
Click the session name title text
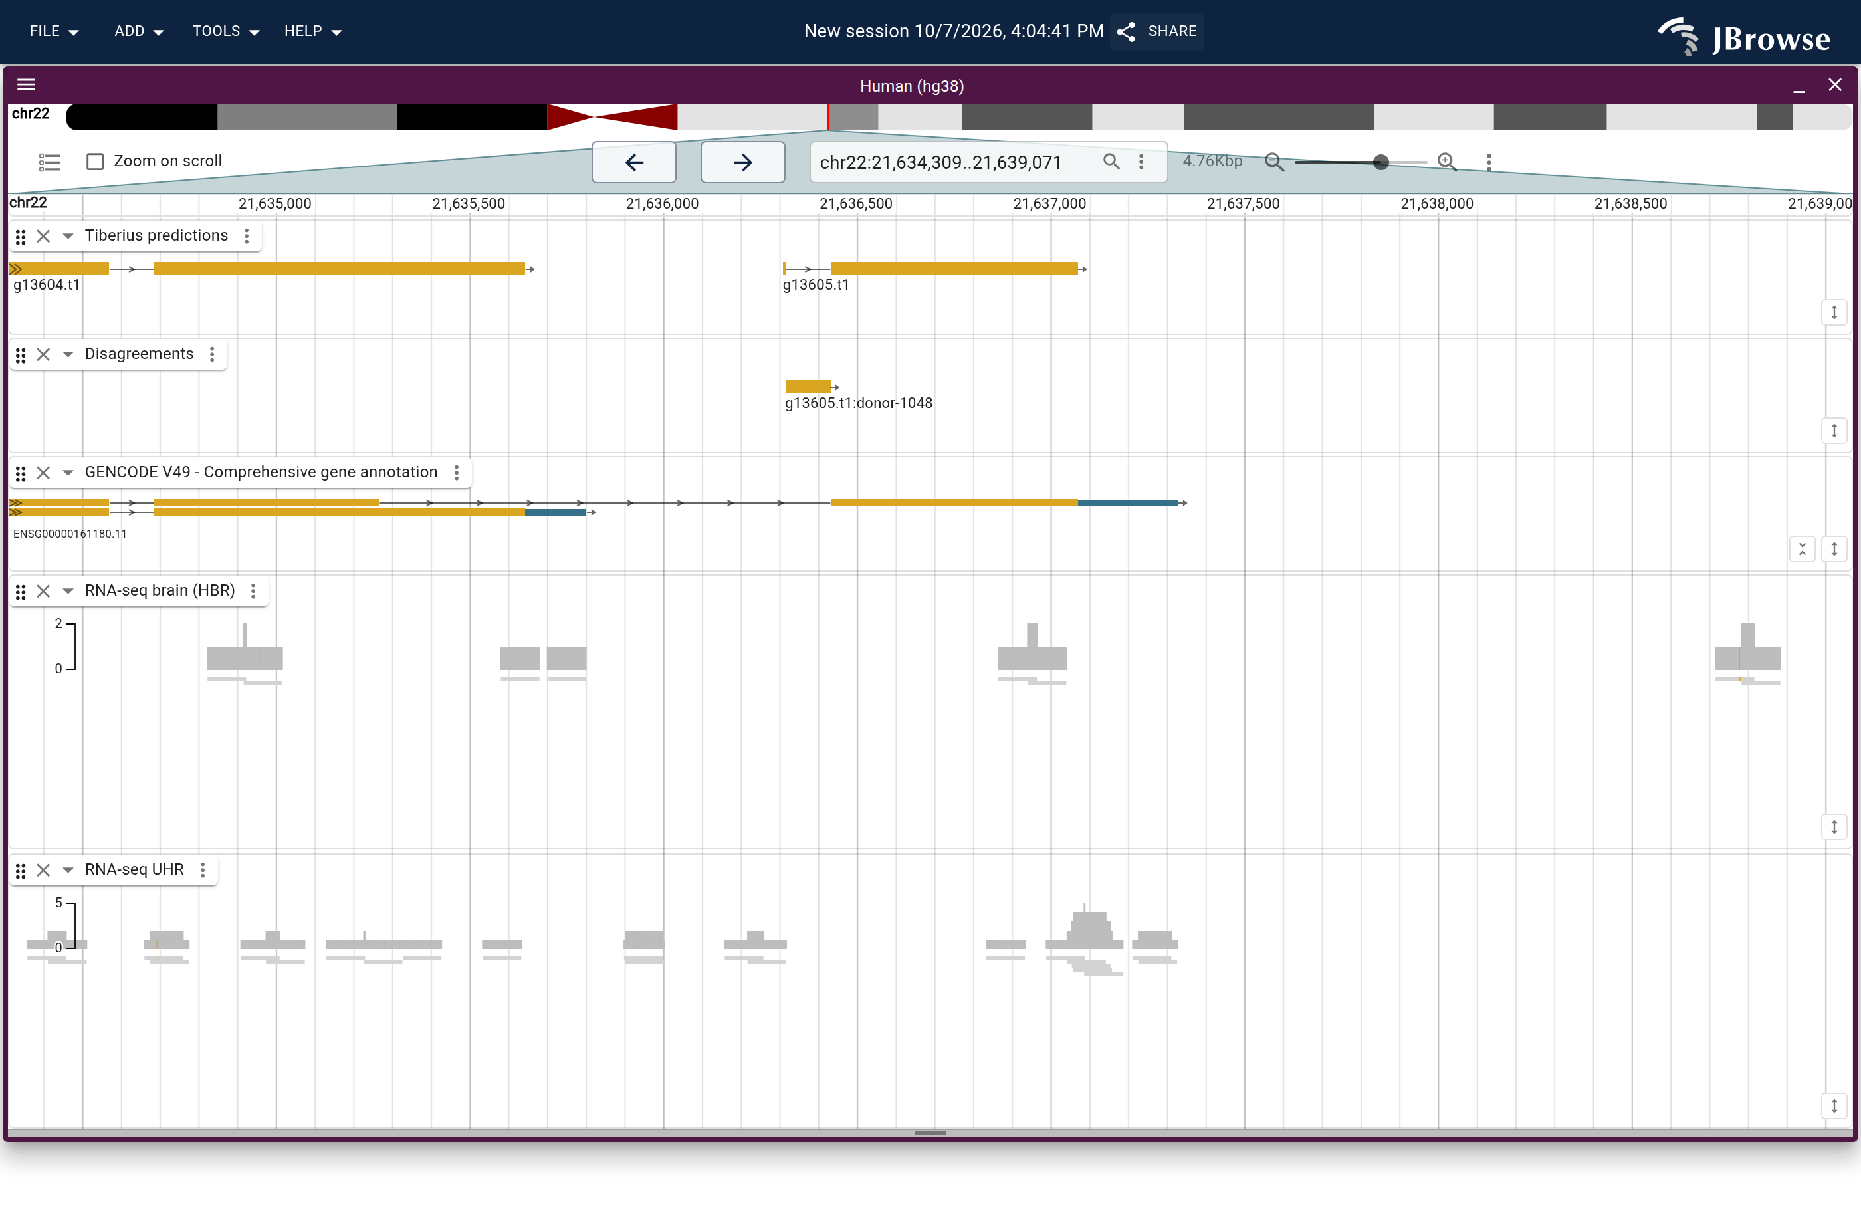954,31
